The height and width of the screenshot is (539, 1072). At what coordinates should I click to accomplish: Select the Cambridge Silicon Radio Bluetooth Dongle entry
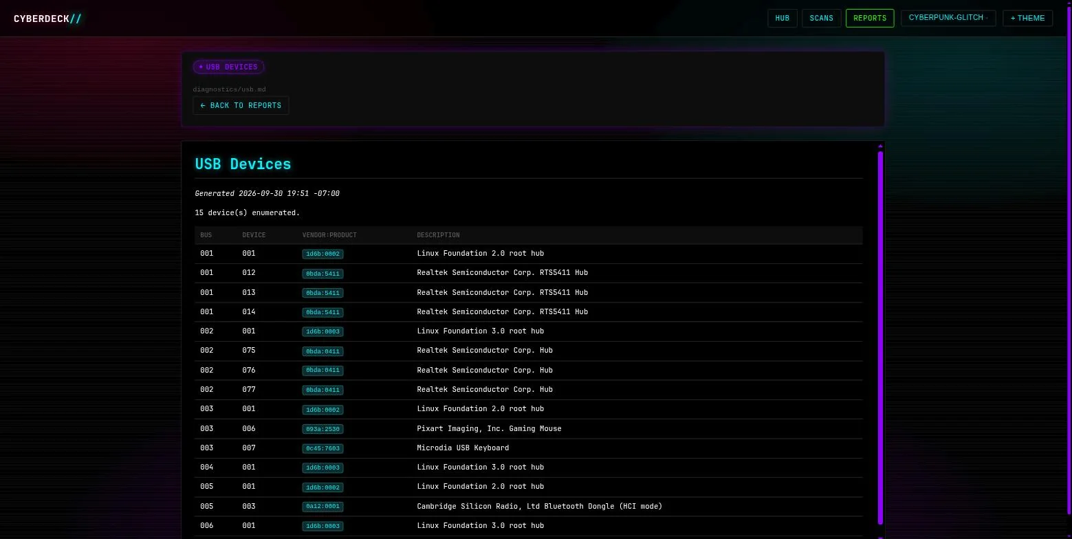(539, 506)
